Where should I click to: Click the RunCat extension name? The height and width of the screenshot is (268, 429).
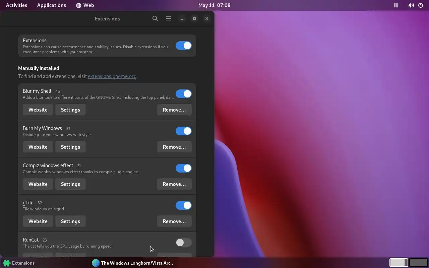click(30, 240)
